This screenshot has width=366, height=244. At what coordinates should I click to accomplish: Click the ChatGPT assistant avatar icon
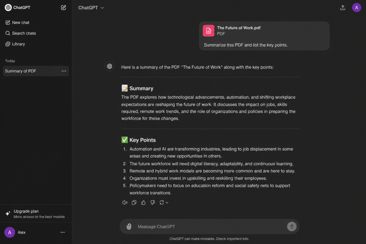click(x=109, y=66)
